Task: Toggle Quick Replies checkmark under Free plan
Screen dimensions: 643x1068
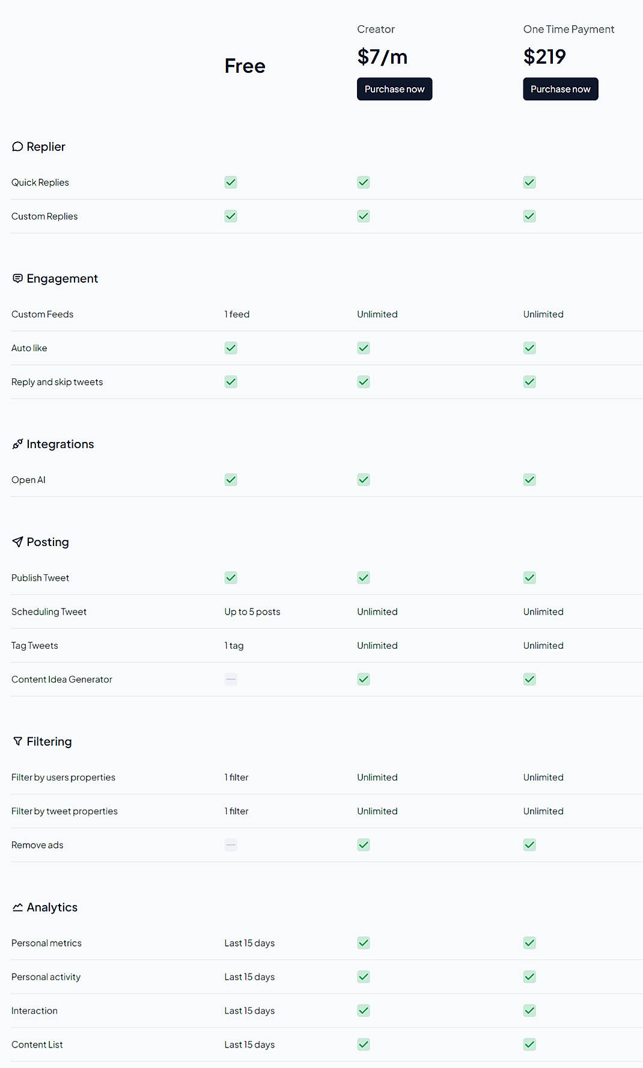Action: 231,182
